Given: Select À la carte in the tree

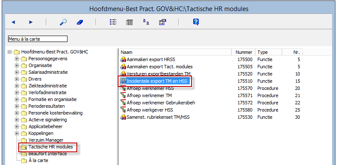Looking at the screenshot, I should (38, 160).
